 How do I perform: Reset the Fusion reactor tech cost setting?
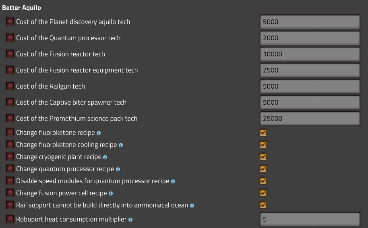(x=10, y=54)
